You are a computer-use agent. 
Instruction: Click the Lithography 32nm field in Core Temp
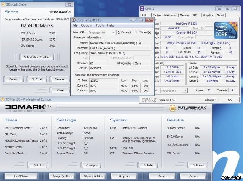tap(142, 63)
